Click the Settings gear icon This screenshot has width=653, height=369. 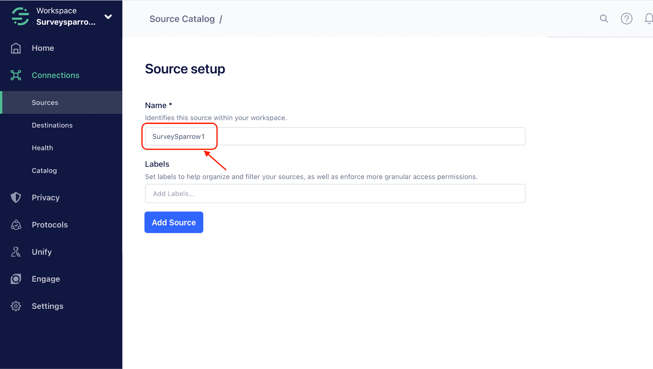[x=16, y=306]
